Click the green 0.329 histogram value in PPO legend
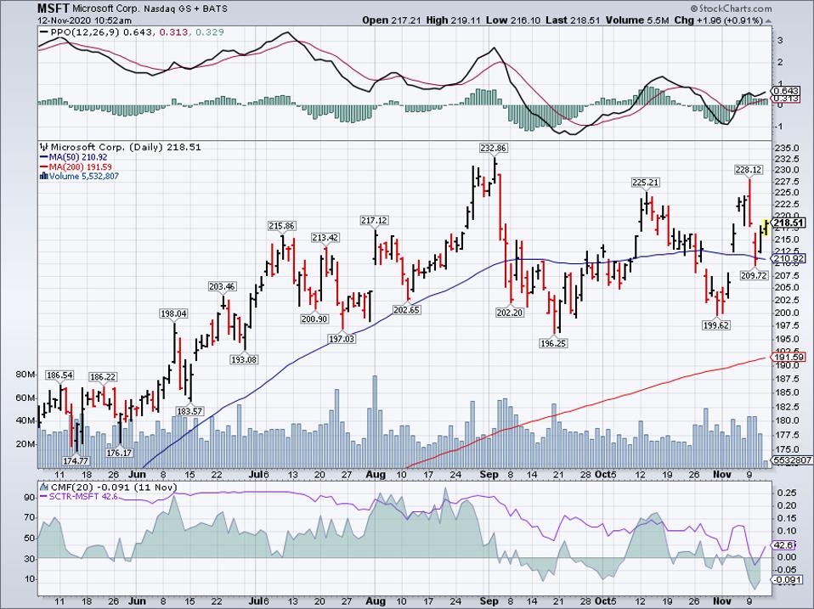 tap(212, 32)
